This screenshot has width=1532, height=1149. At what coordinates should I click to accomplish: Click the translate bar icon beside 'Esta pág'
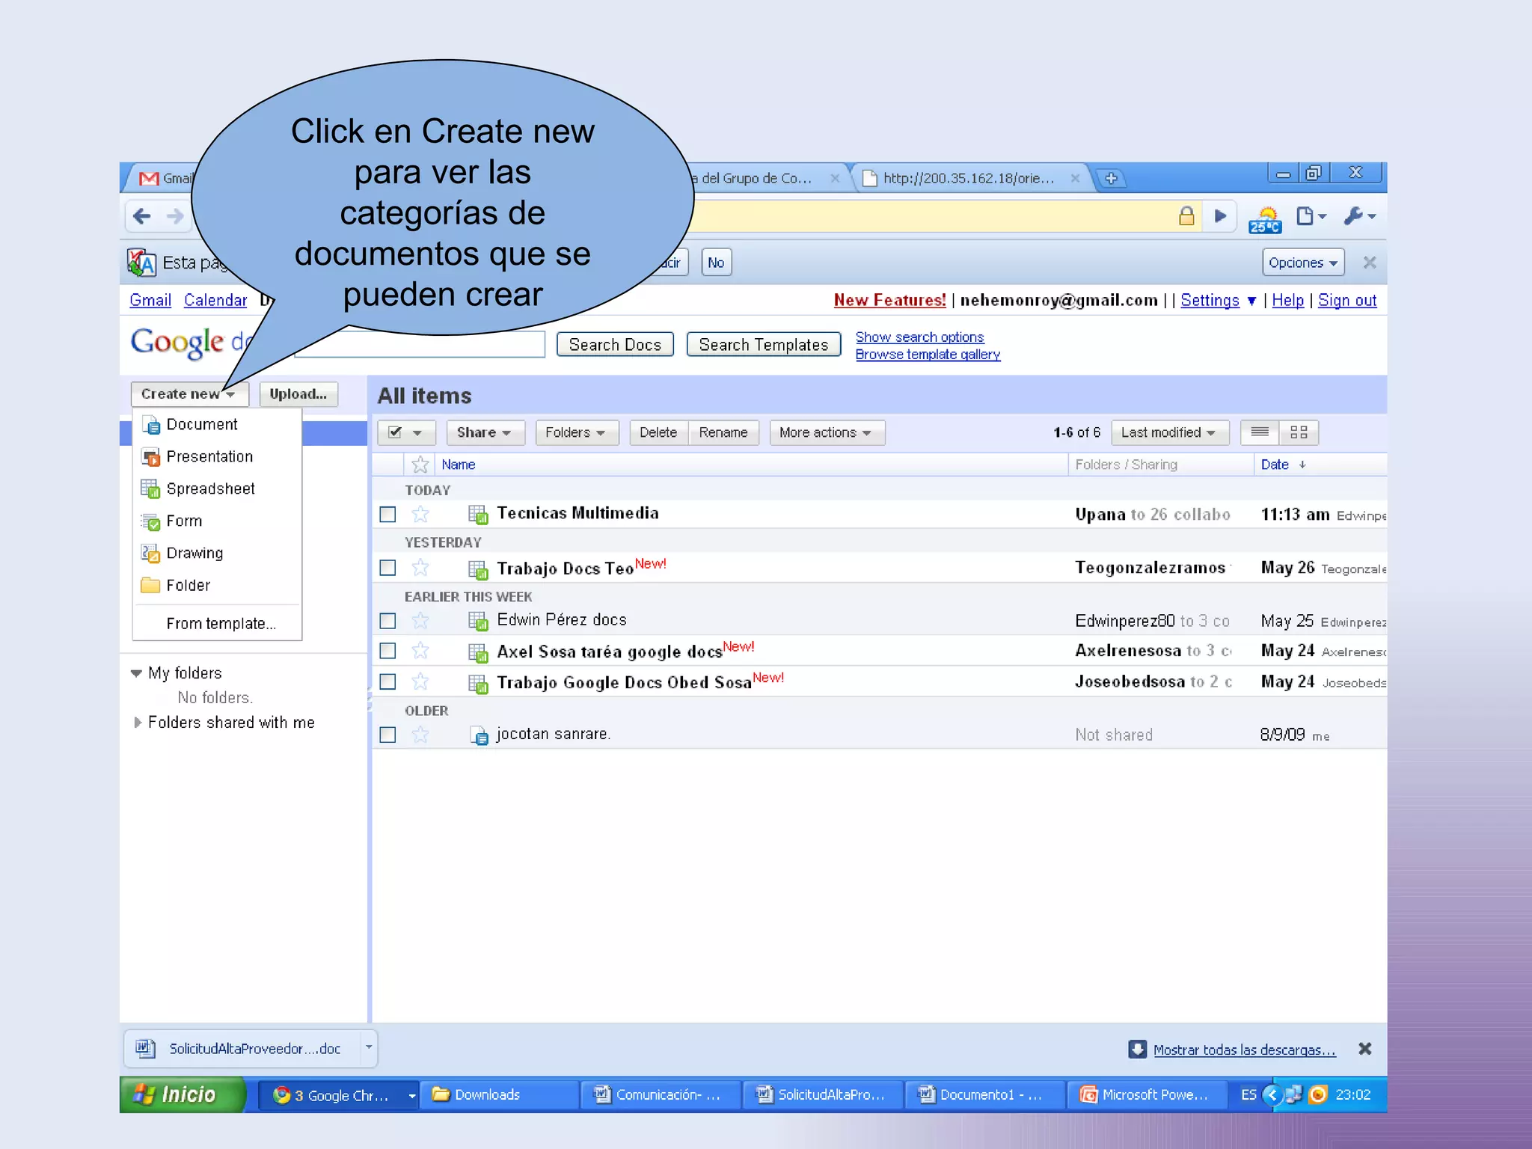pos(141,263)
